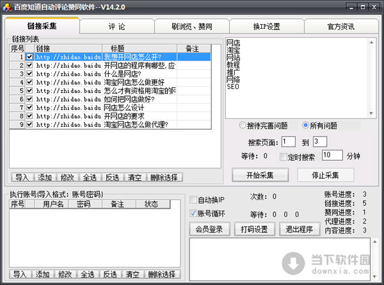Uncheck the checkbox in link row 8

(29, 116)
